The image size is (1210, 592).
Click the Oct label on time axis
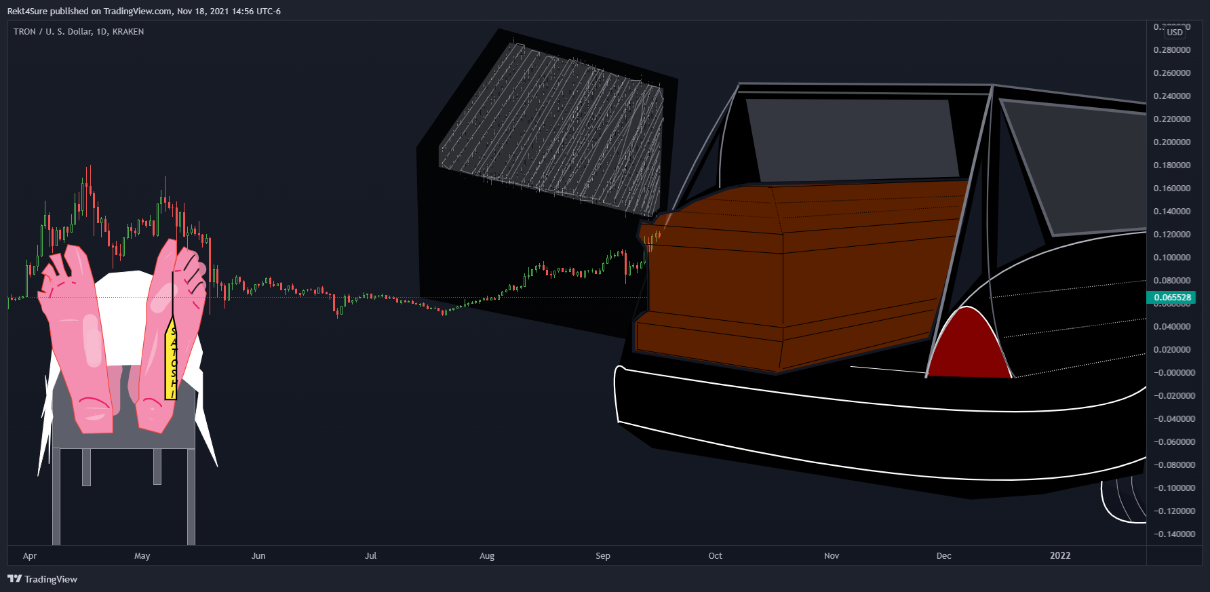[x=716, y=556]
